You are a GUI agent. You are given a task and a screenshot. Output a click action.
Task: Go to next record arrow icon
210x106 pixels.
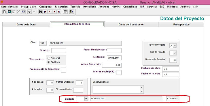[54, 12]
